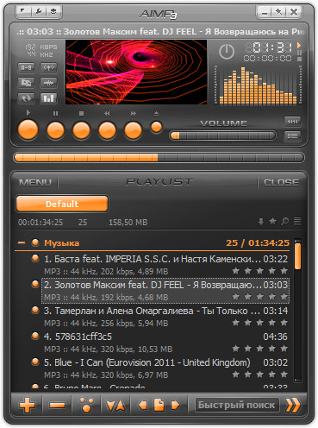
Task: Rate track 2 Золотов with the first star
Action: click(x=235, y=297)
